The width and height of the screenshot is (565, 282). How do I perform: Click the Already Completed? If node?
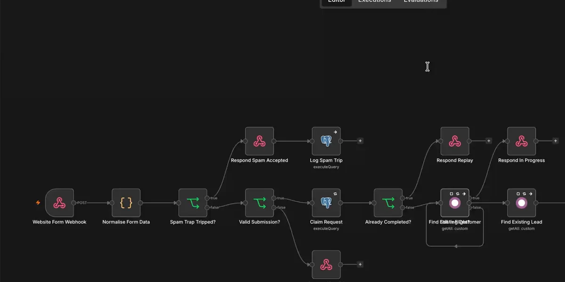[388, 203]
